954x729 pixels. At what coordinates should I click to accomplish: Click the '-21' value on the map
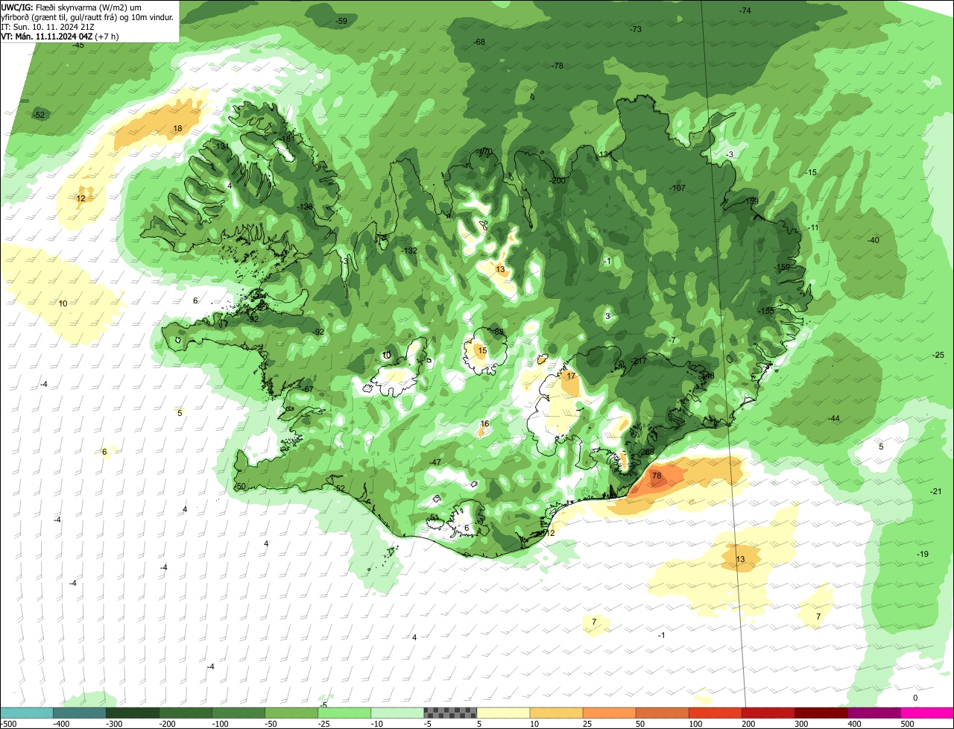(935, 491)
